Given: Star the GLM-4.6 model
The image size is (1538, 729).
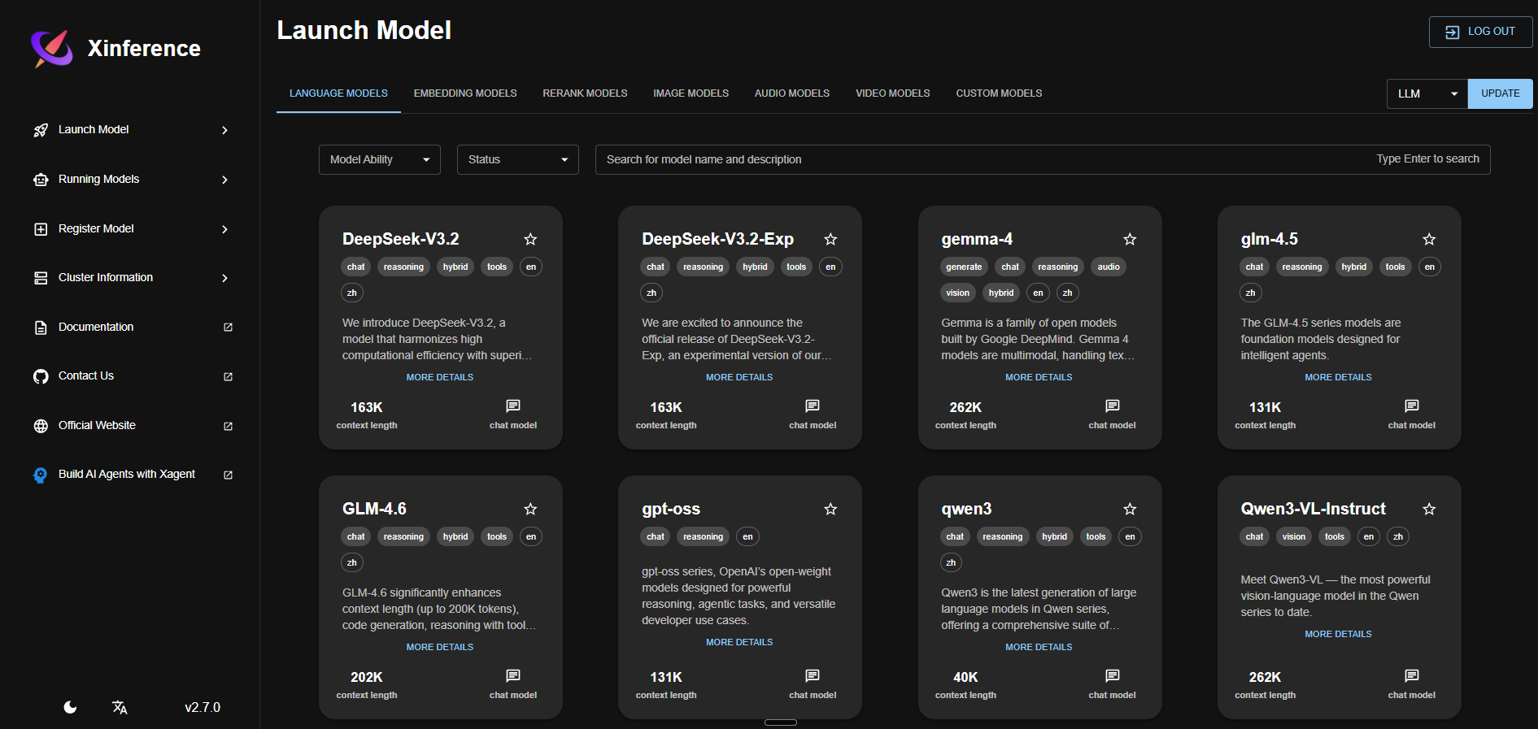Looking at the screenshot, I should (530, 509).
